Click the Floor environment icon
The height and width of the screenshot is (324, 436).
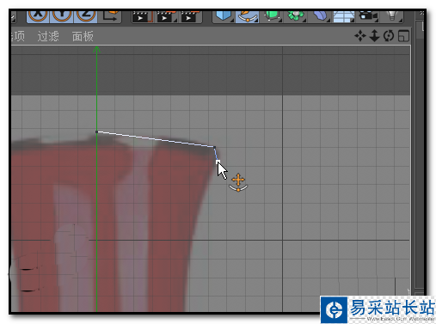(344, 16)
